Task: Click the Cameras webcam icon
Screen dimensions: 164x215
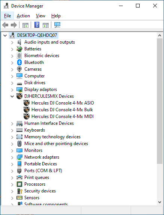Action: pos(19,69)
